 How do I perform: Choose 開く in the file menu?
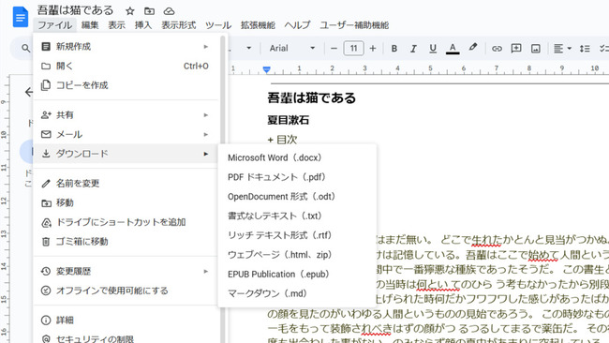(x=125, y=66)
